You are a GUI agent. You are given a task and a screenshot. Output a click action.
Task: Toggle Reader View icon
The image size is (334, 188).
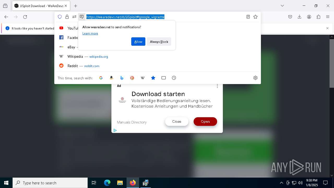pyautogui.click(x=248, y=17)
